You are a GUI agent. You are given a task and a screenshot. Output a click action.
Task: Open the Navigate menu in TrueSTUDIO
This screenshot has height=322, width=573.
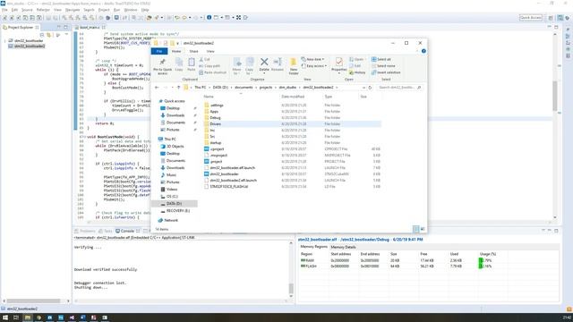click(73, 10)
